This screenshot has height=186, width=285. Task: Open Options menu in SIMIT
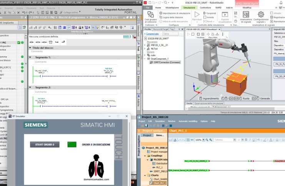[x=204, y=121]
